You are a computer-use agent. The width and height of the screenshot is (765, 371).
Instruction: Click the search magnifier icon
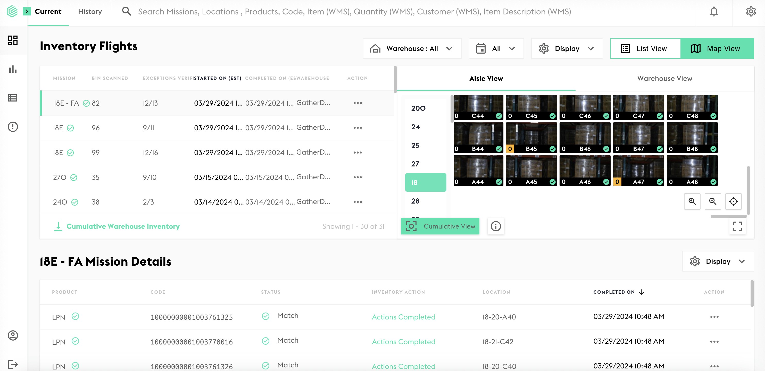click(x=127, y=12)
